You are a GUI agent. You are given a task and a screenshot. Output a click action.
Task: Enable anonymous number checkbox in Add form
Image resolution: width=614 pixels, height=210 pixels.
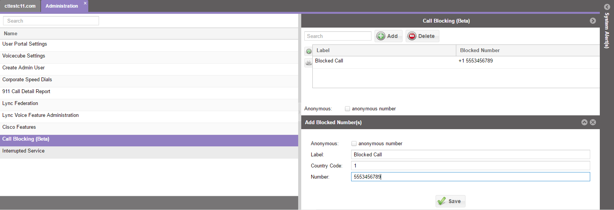[354, 144]
